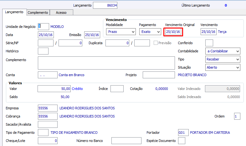Click the Tipo de Pagamento field
The image size is (246, 146).
[43, 133]
